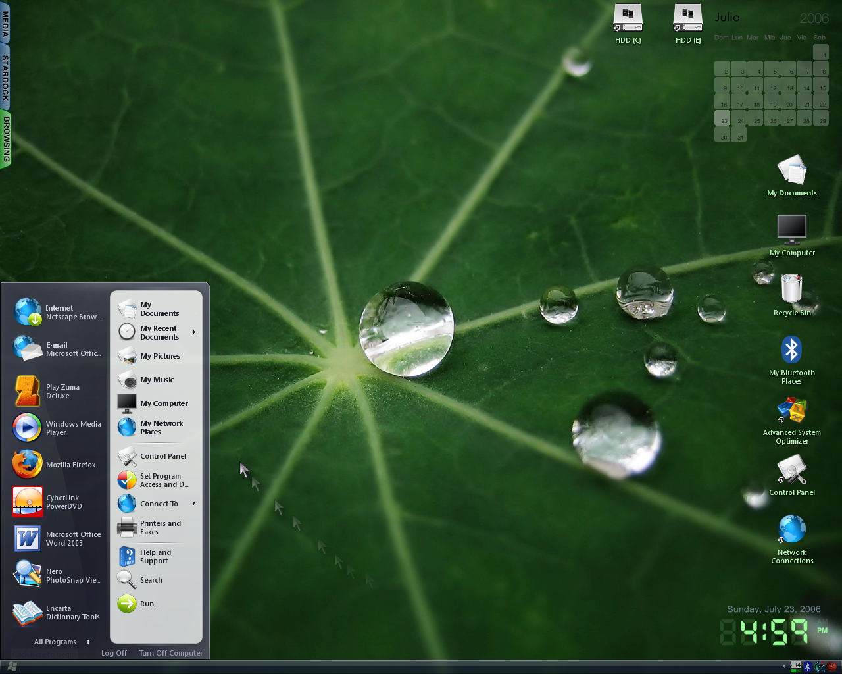Select the Recycle Bin on the desktop
842x674 pixels.
pos(792,295)
